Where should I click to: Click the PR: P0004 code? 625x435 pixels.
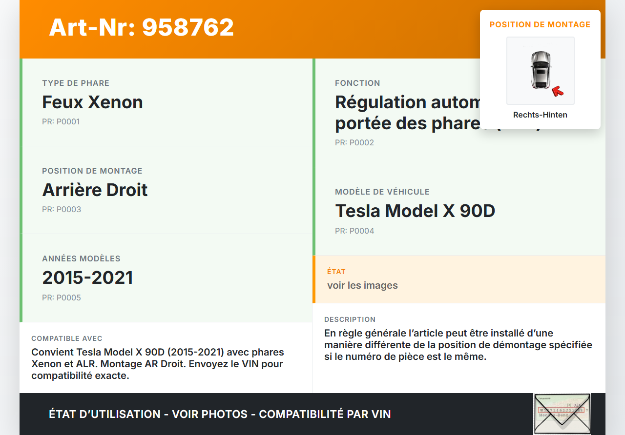[x=354, y=231]
